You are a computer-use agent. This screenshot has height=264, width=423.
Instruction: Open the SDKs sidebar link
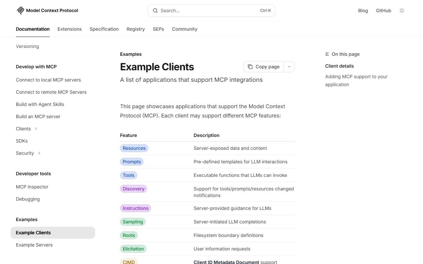[22, 141]
